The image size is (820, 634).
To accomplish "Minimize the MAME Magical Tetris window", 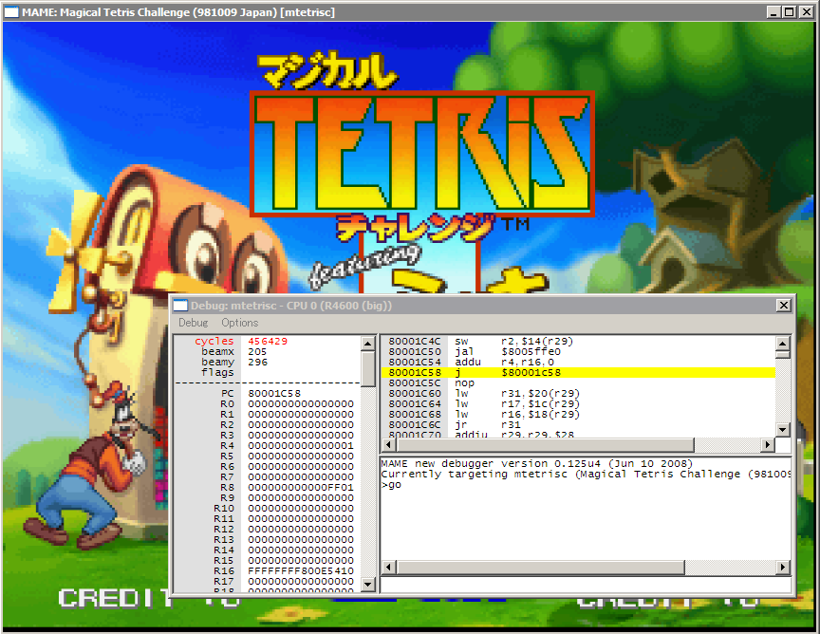I will pyautogui.click(x=773, y=11).
